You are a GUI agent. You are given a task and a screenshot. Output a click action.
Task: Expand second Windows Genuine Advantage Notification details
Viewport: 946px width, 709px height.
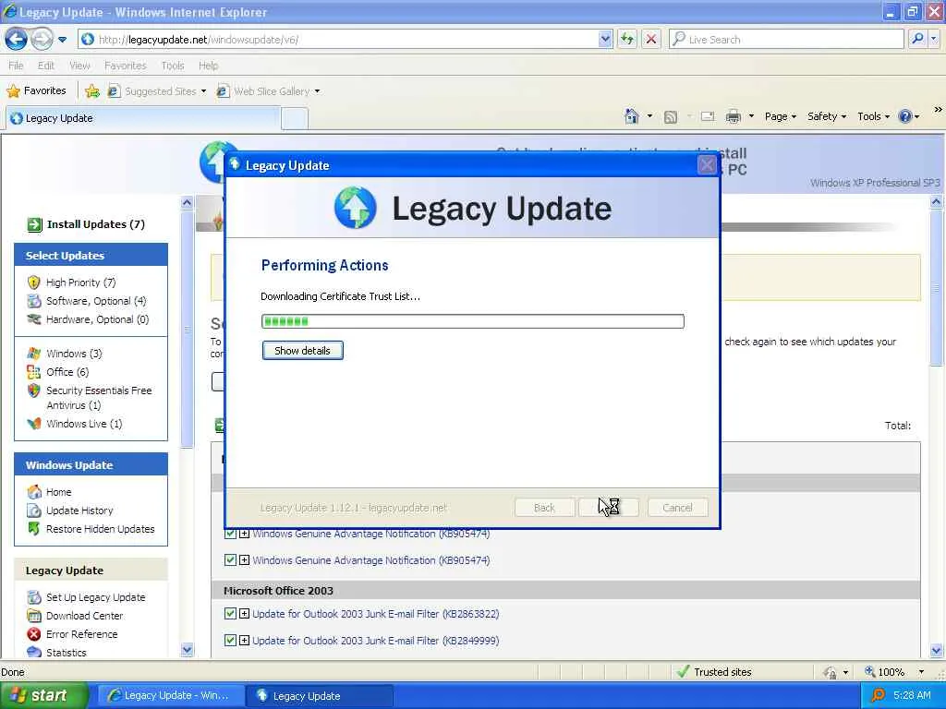[x=244, y=560]
